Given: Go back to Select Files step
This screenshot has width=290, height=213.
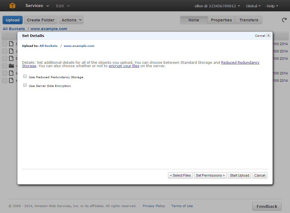Looking at the screenshot, I should coord(180,175).
